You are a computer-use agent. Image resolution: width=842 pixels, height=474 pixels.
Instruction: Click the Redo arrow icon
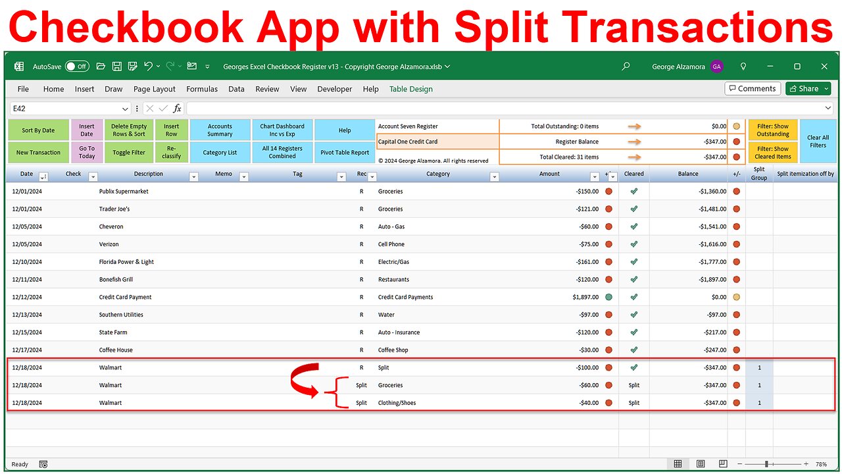click(x=170, y=66)
